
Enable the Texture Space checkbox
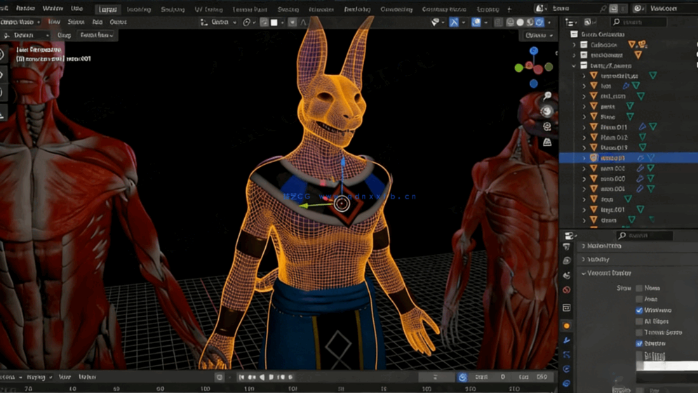[639, 333]
